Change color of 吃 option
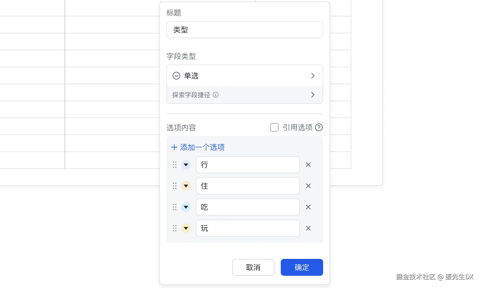481x288 pixels. [x=186, y=207]
